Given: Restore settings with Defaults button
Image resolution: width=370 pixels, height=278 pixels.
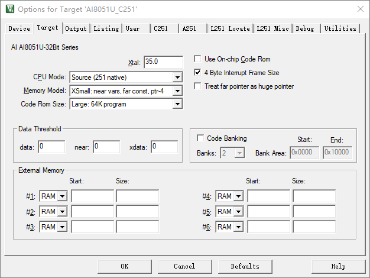Looking at the screenshot, I should coord(245,266).
